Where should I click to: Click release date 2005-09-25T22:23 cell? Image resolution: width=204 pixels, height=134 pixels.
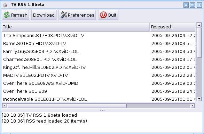173,75
